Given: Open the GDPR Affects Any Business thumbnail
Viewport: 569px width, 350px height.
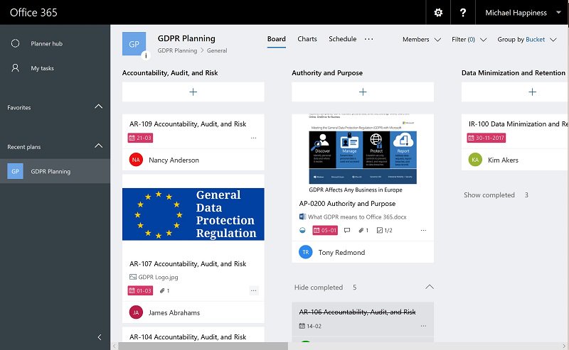Looking at the screenshot, I should click(x=363, y=154).
